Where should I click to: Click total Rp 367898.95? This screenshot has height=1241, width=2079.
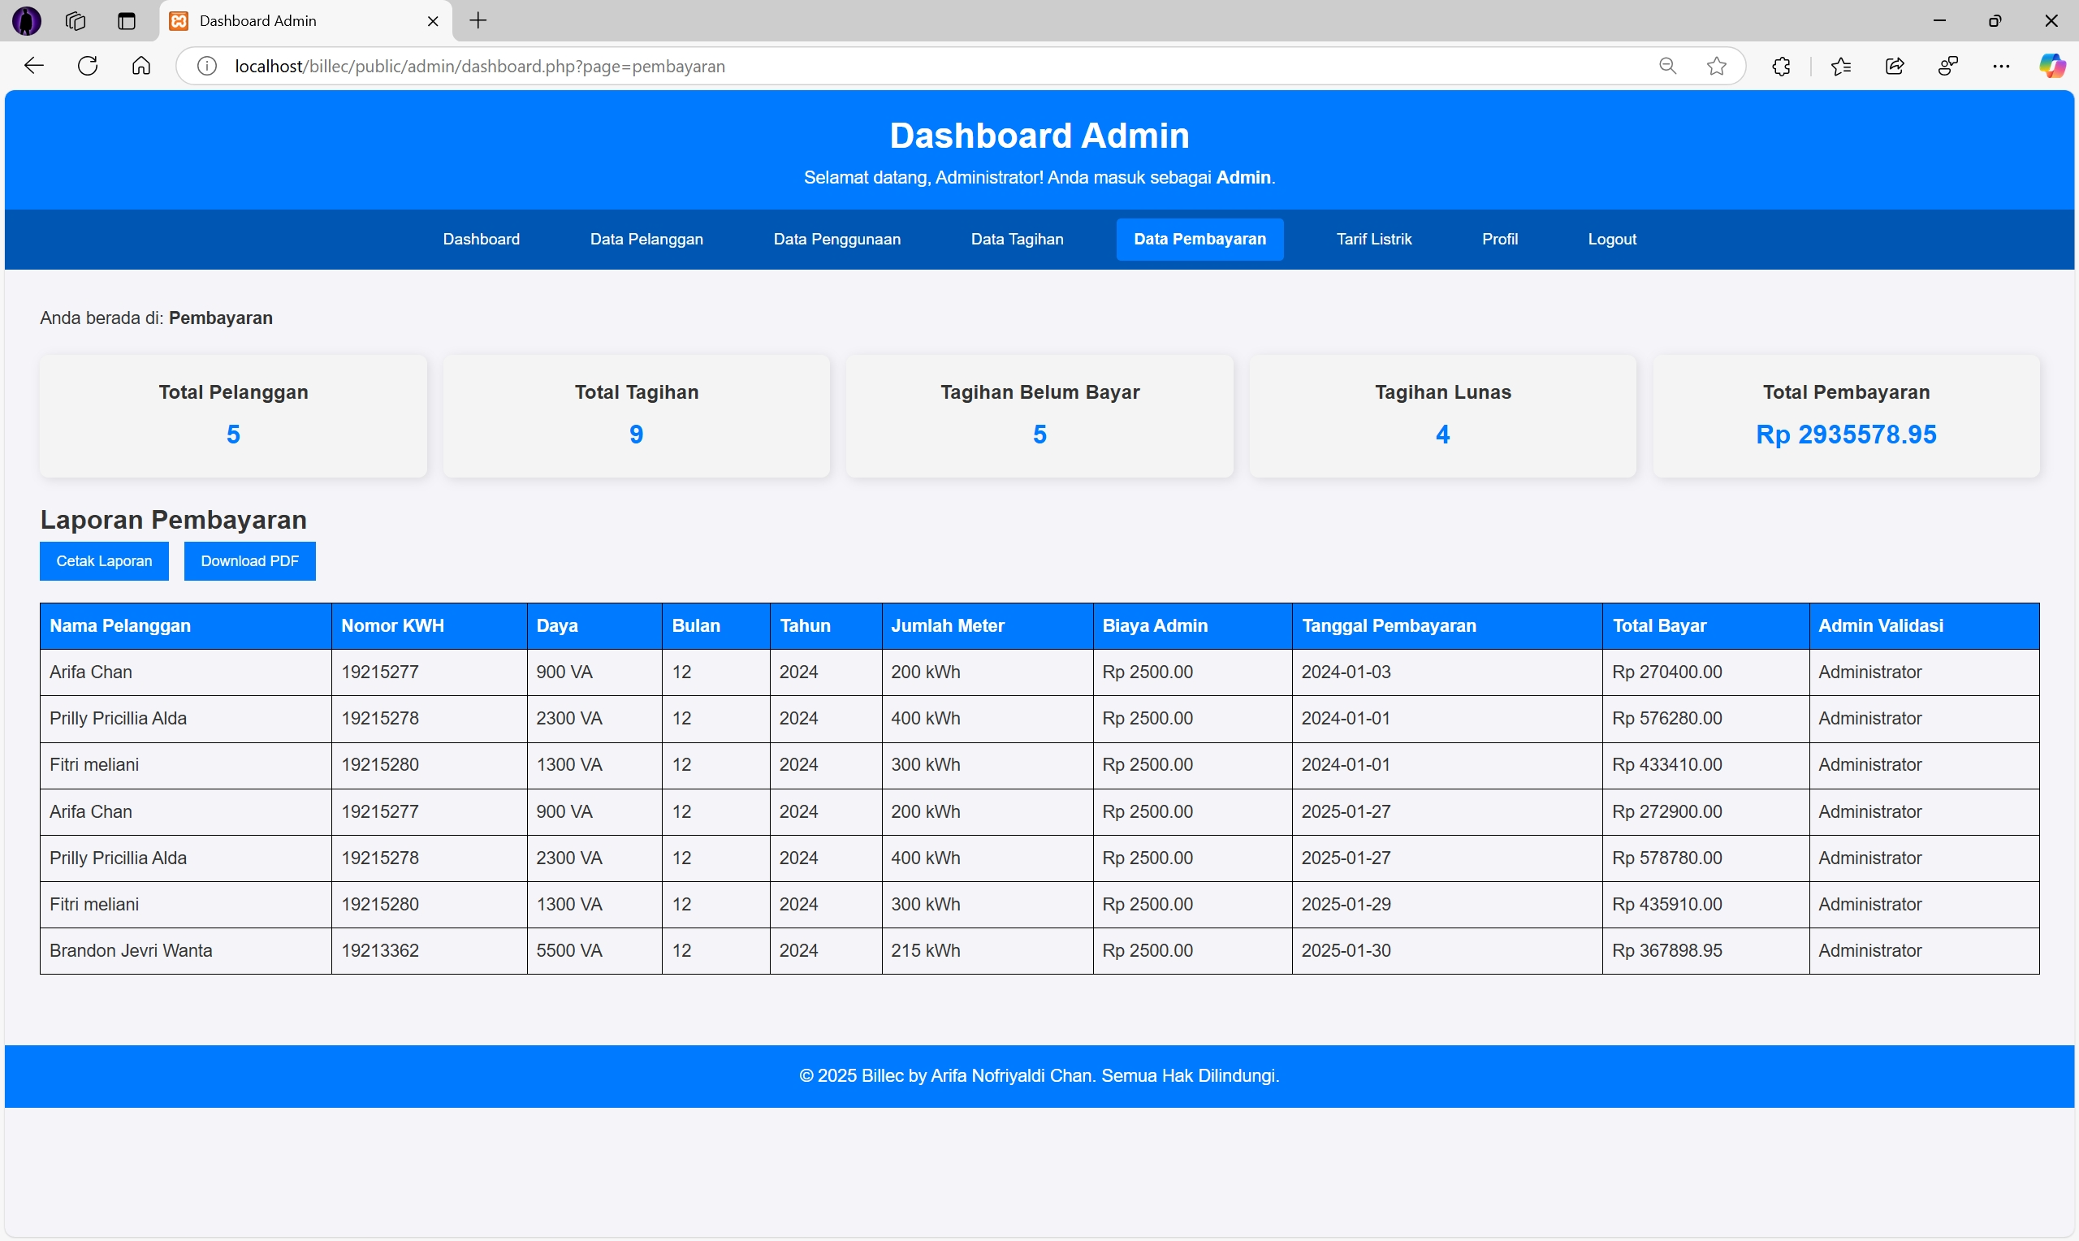(1667, 951)
